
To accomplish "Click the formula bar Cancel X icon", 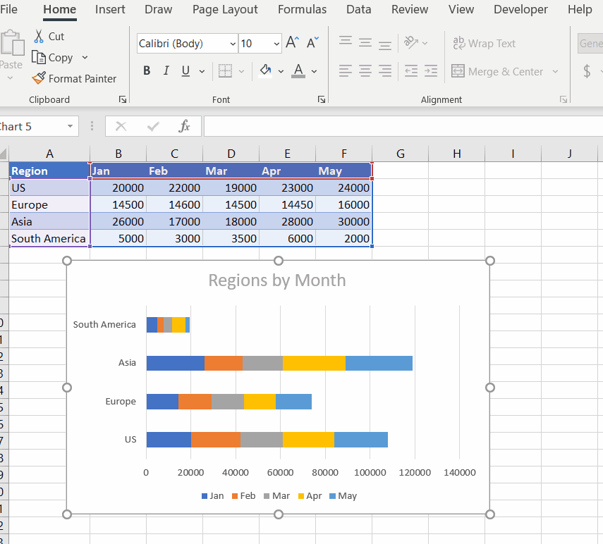I will tap(121, 126).
